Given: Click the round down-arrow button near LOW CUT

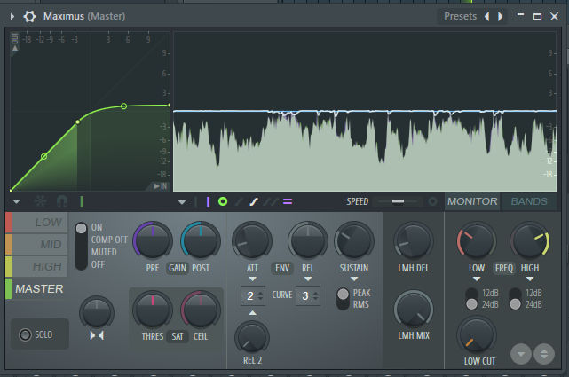Looking at the screenshot, I should [521, 354].
